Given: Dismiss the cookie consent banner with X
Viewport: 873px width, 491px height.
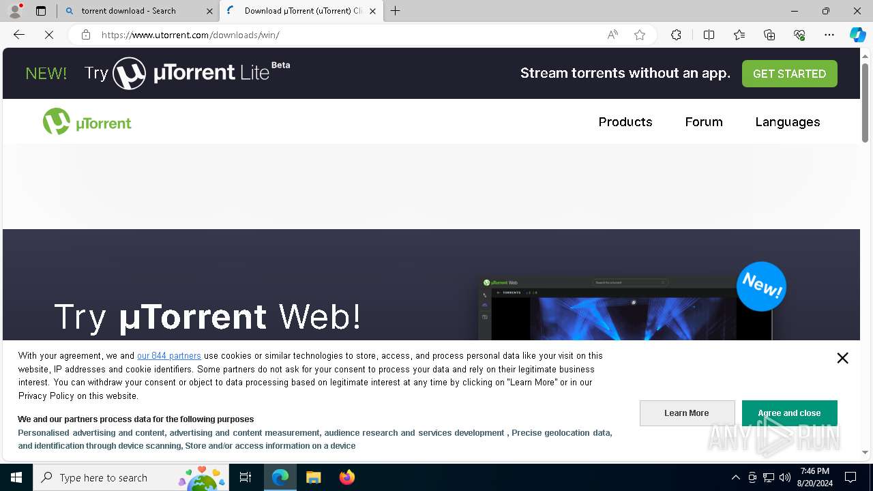Looking at the screenshot, I should [843, 358].
